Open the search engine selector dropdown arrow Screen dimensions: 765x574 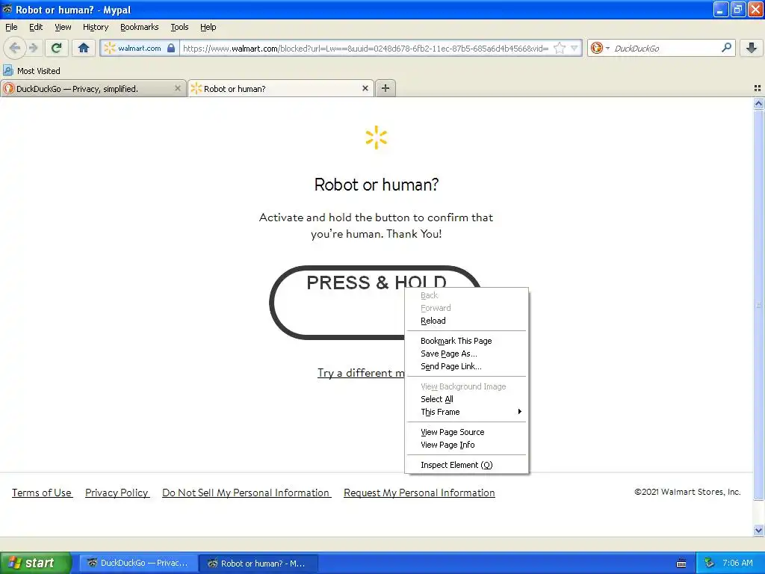point(607,48)
